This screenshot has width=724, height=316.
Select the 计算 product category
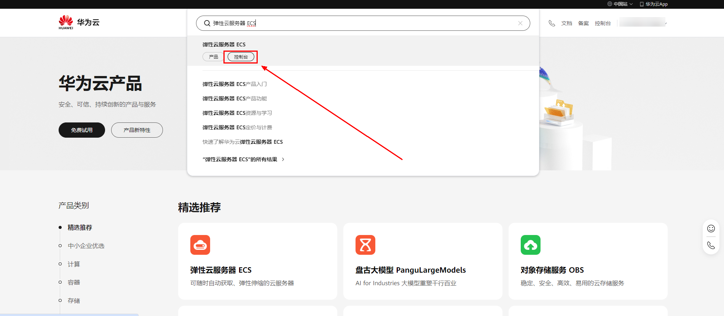(74, 264)
